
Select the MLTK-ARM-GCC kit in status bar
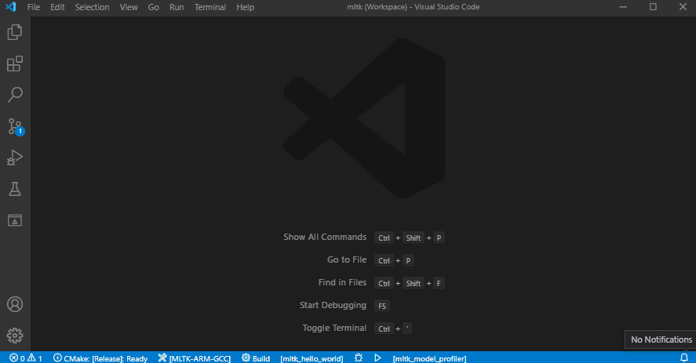[194, 358]
